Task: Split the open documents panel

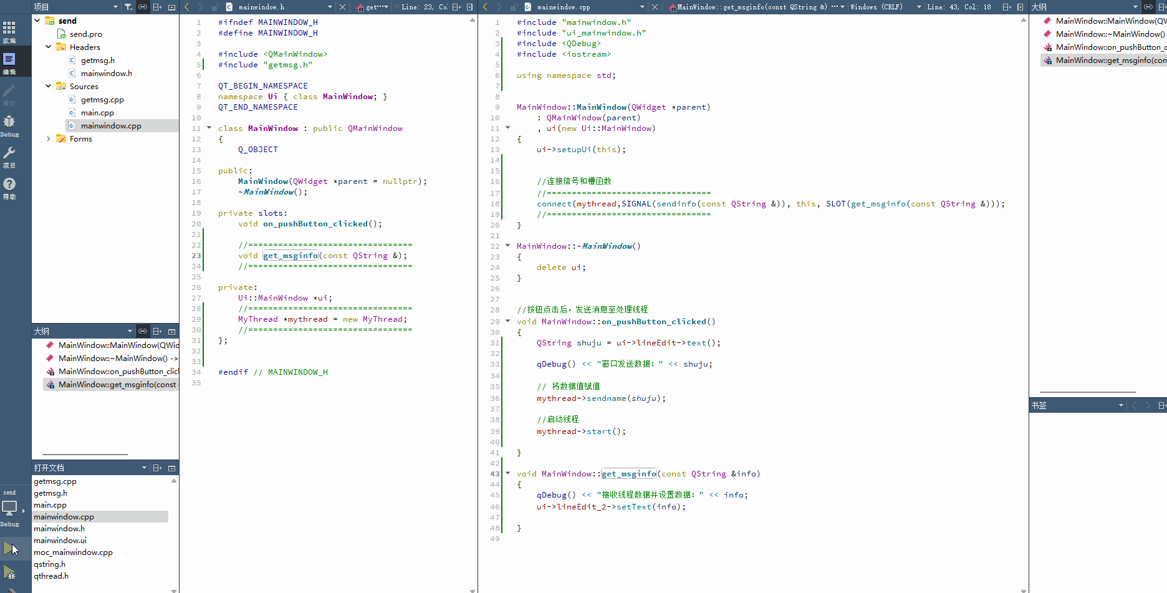Action: pyautogui.click(x=157, y=468)
